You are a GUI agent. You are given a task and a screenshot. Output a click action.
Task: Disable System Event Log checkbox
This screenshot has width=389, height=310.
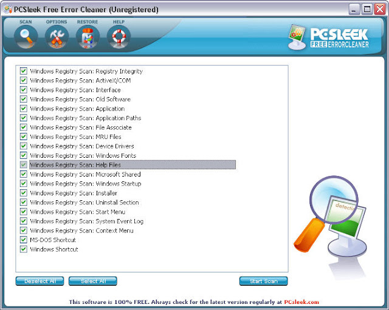(24, 221)
